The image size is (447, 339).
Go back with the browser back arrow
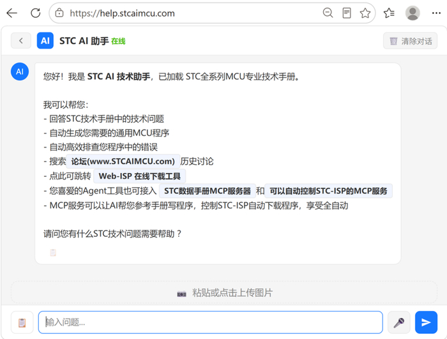12,13
